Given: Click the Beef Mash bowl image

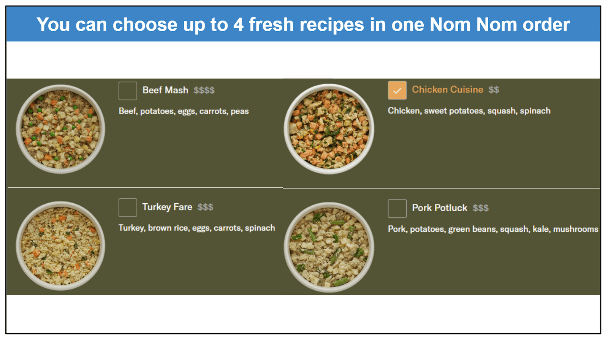Looking at the screenshot, I should (60, 129).
